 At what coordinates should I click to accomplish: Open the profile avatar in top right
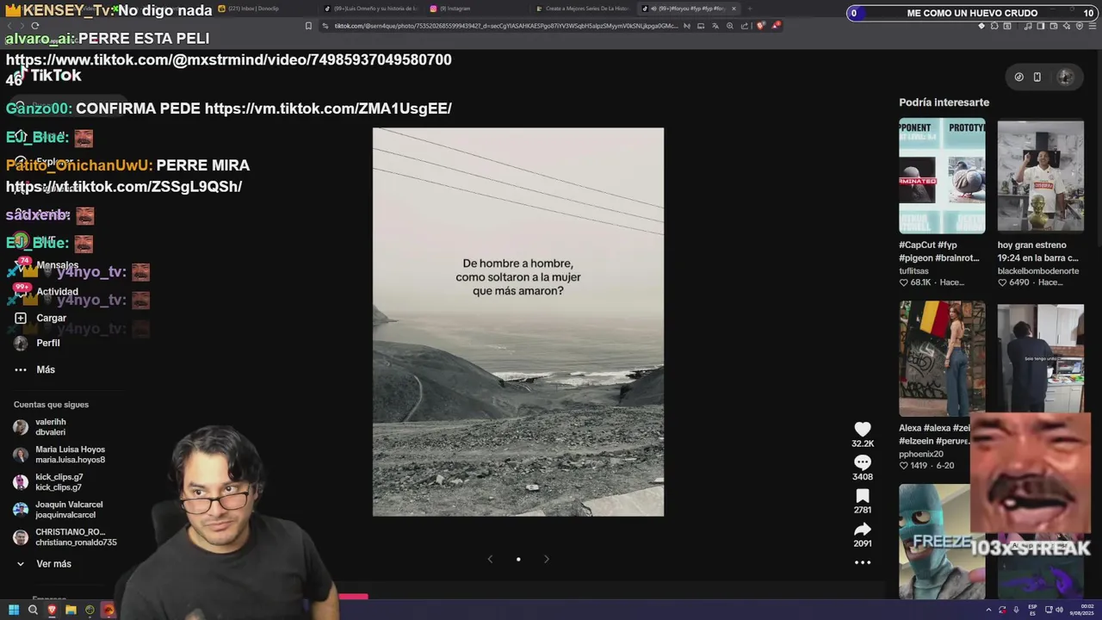coord(1065,77)
